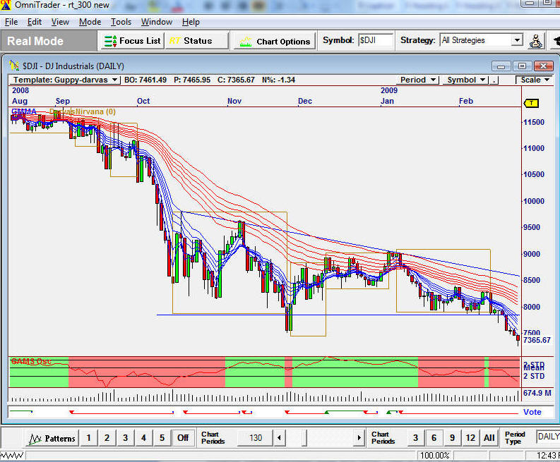Click the chart periods value 130
Screen dimensions: 560x462
(256, 438)
